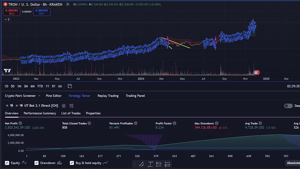Click the first strategy's script icon
The width and height of the screenshot is (300, 169).
pos(11,105)
